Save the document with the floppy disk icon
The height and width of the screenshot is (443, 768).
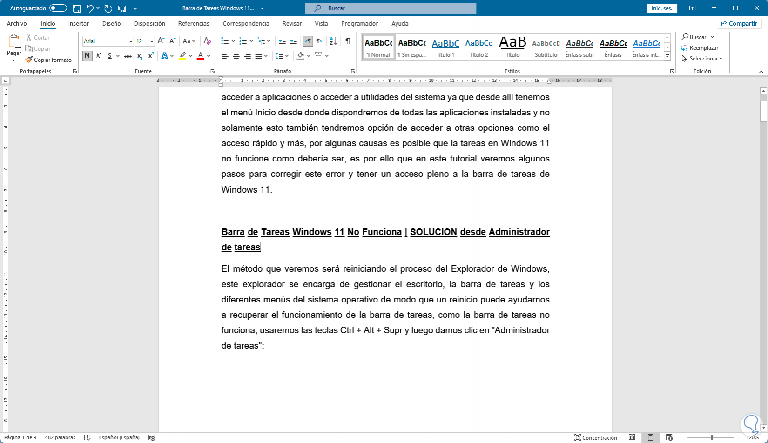(x=77, y=8)
